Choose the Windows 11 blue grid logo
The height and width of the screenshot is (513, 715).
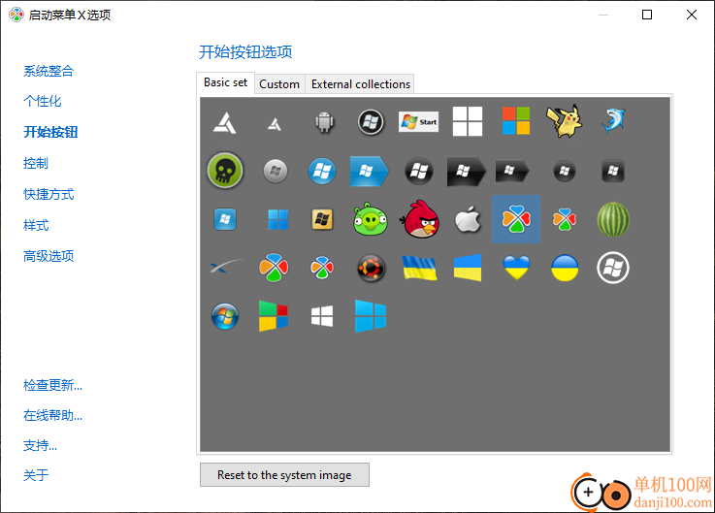pyautogui.click(x=278, y=219)
